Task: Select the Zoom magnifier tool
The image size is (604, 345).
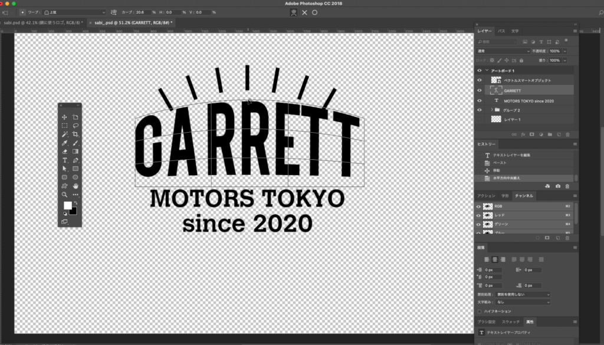Action: pyautogui.click(x=64, y=195)
